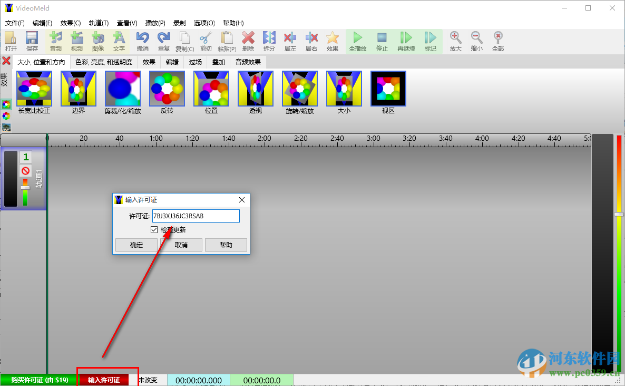Viewport: 625px width, 386px height.
Task: Select the 反转 effect thumbnail
Action: [167, 89]
